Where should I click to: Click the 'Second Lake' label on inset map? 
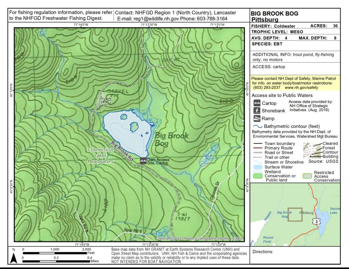click(x=335, y=210)
